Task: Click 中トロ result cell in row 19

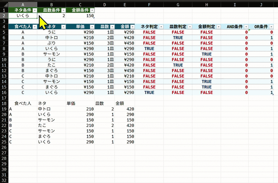Action: pyautogui.click(x=51, y=109)
